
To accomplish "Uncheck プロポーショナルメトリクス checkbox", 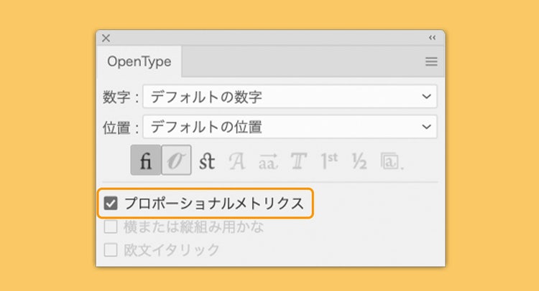I will point(111,204).
